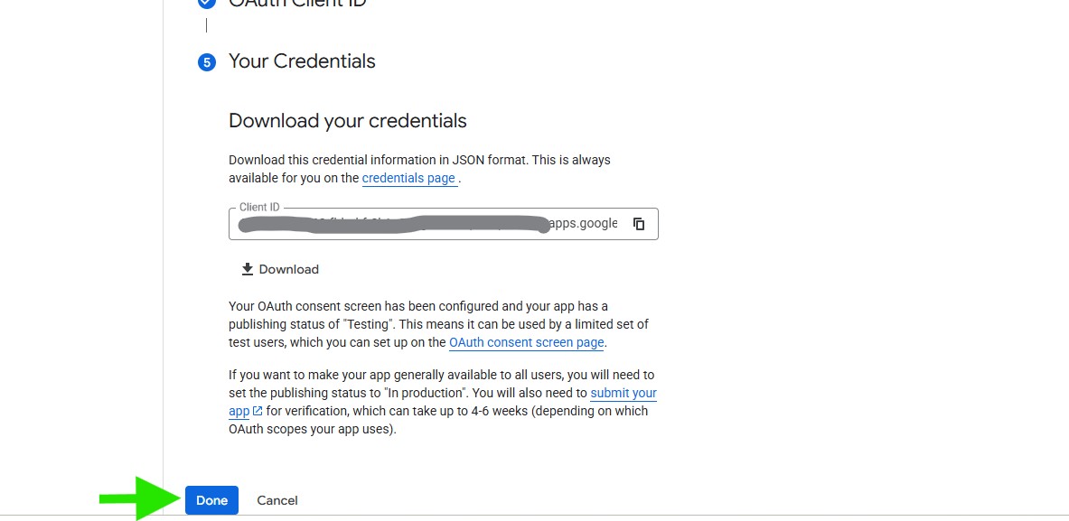Screen dimensions: 1069x521
Task: Open the credentials page link
Action: (x=408, y=178)
